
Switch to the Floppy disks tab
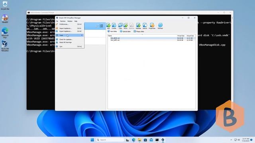139,31
